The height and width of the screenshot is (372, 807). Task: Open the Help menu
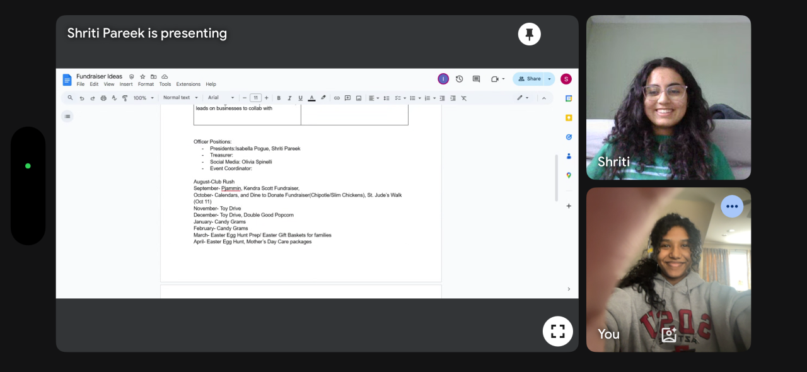(211, 84)
